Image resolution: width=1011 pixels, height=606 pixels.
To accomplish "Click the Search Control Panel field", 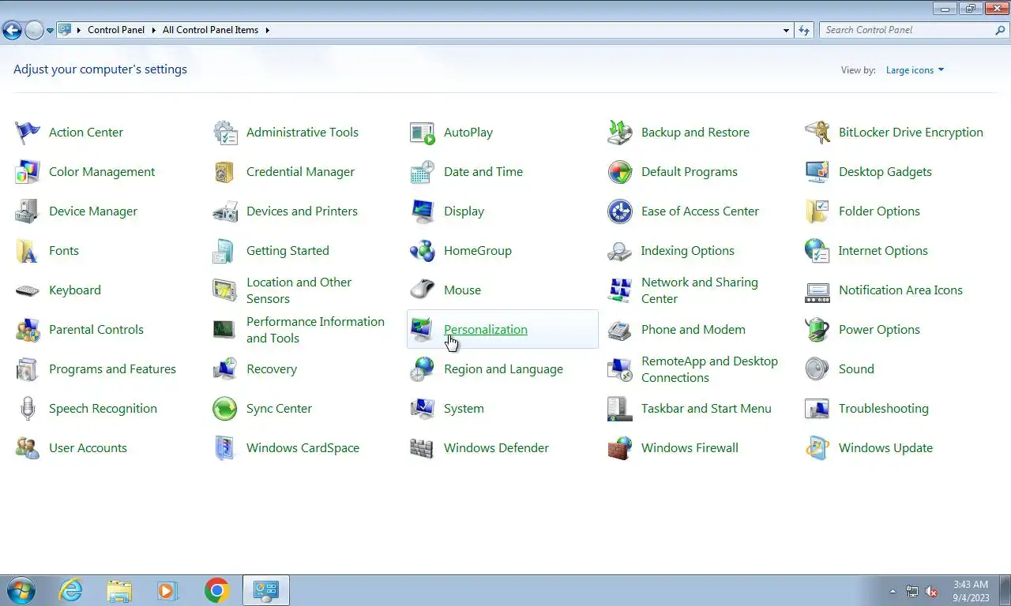I will click(x=908, y=30).
